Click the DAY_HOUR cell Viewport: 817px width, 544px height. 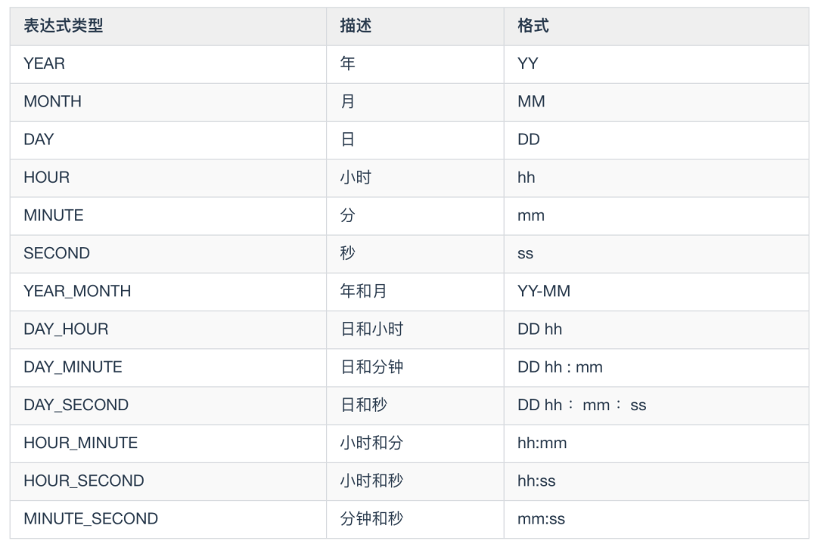pyautogui.click(x=66, y=329)
